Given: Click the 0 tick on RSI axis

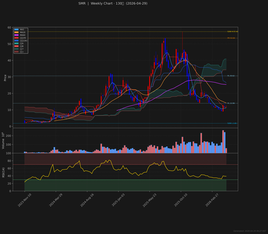Looking at the screenshot, I should click(x=10, y=191).
